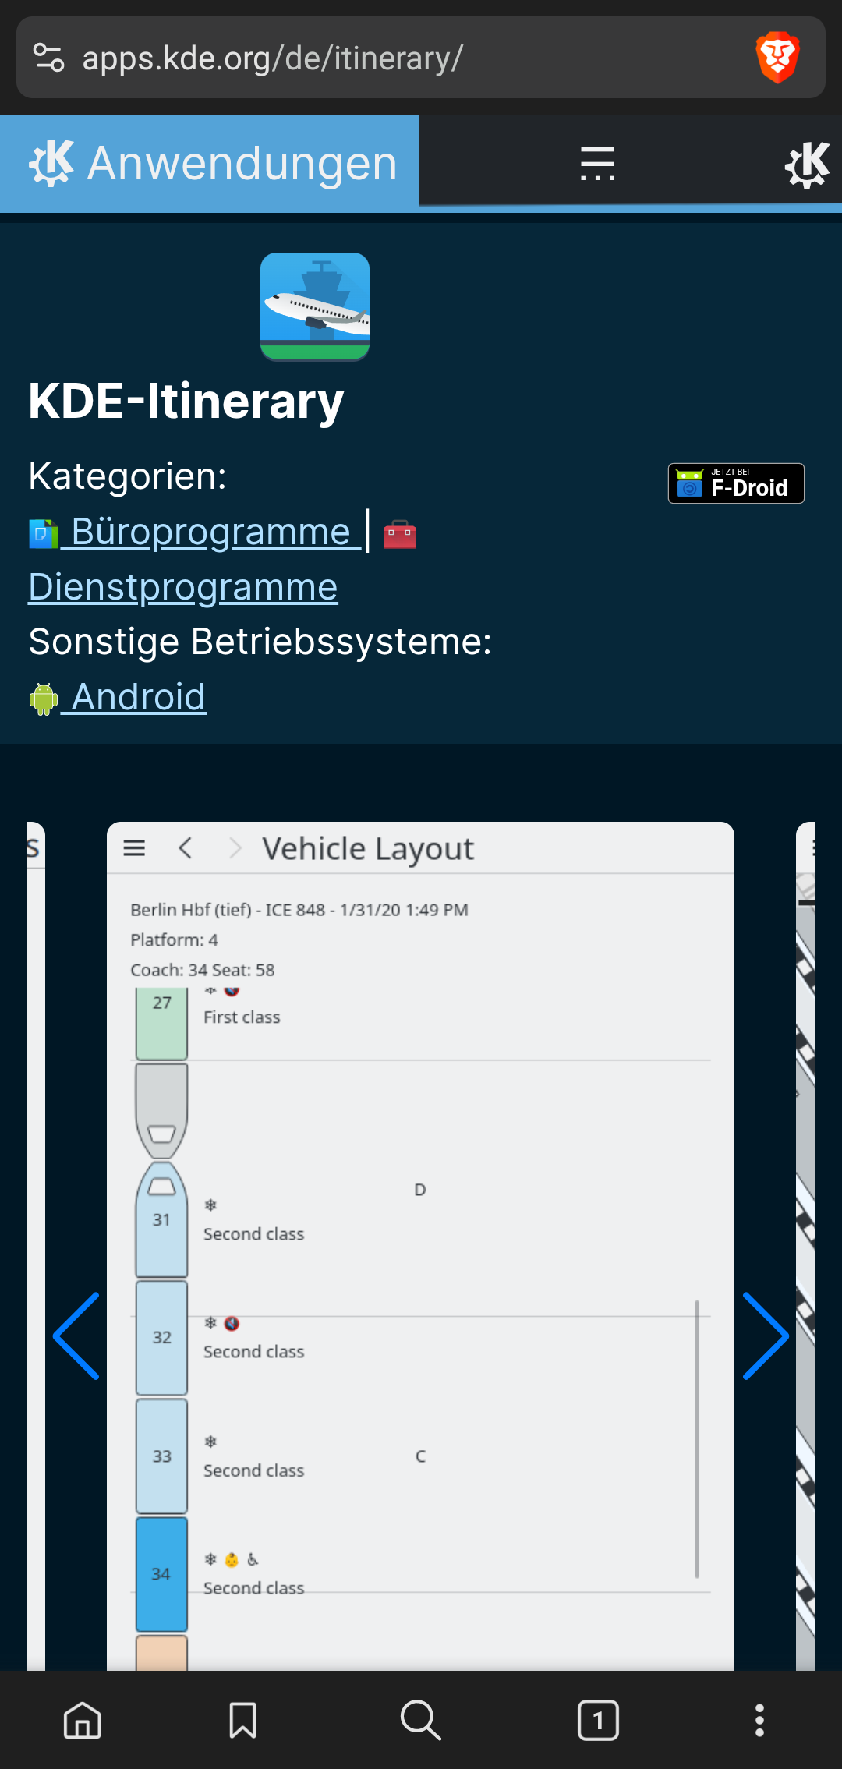Viewport: 842px width, 1769px height.
Task: Click the KDE-Itinerary heading title
Action: (186, 402)
